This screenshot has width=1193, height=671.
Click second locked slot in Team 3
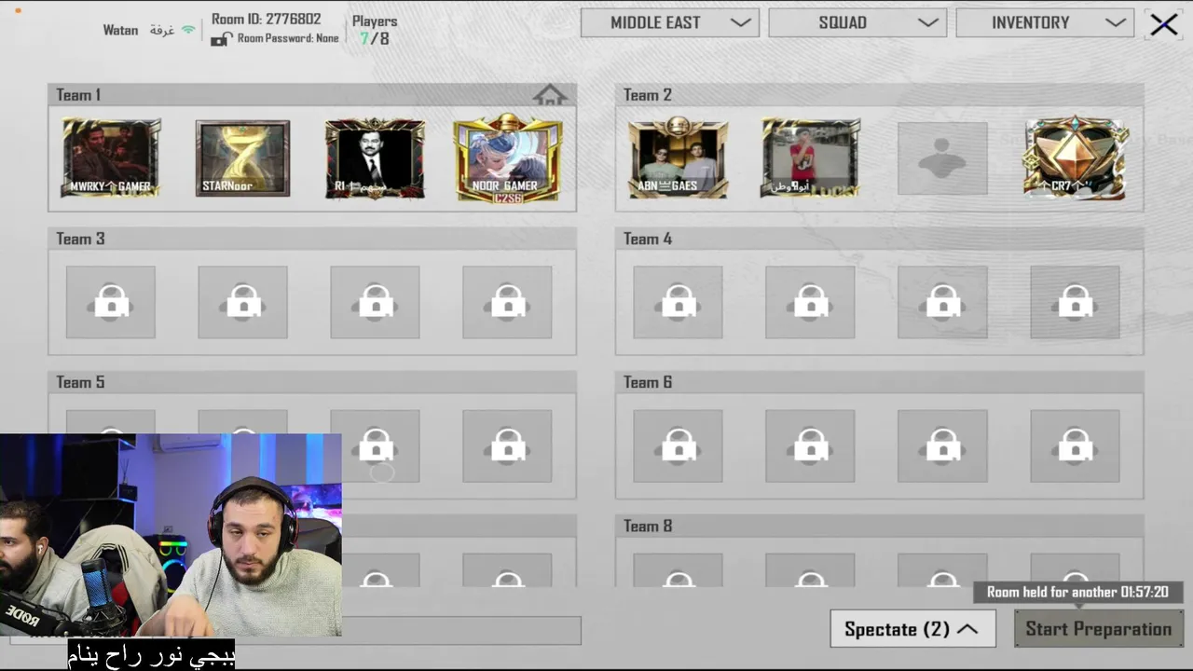click(x=242, y=302)
